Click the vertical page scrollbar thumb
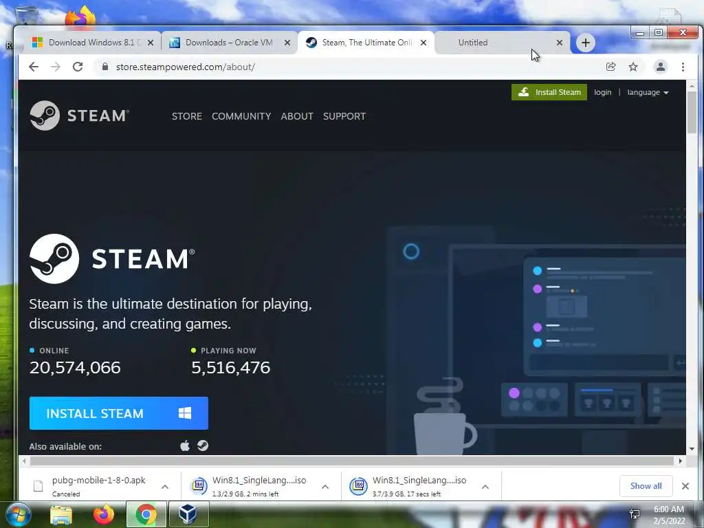 click(x=692, y=112)
